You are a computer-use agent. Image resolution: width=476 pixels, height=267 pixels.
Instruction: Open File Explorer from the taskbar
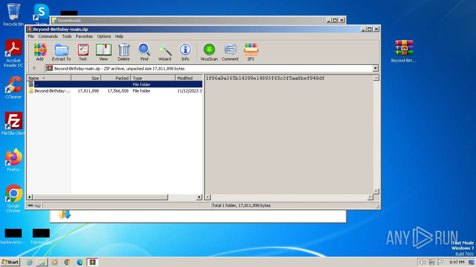coord(42,262)
